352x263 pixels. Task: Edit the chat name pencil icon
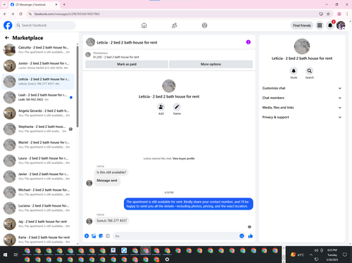click(x=177, y=107)
